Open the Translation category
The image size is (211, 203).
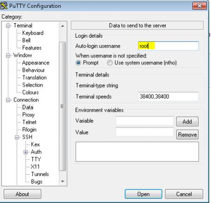[34, 77]
